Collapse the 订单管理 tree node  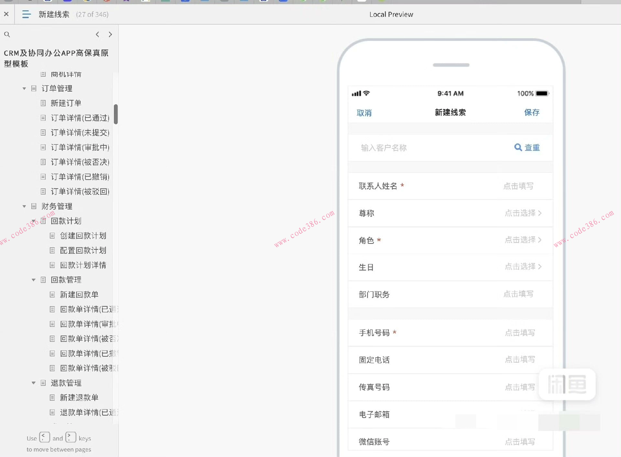click(x=24, y=88)
